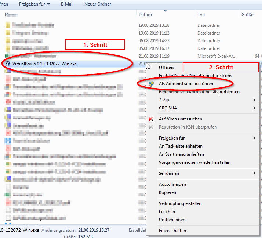This screenshot has height=238, width=262.
Task: Select the VirtualBox-6.0.10-132072-Win.exe file
Action: pos(45,64)
